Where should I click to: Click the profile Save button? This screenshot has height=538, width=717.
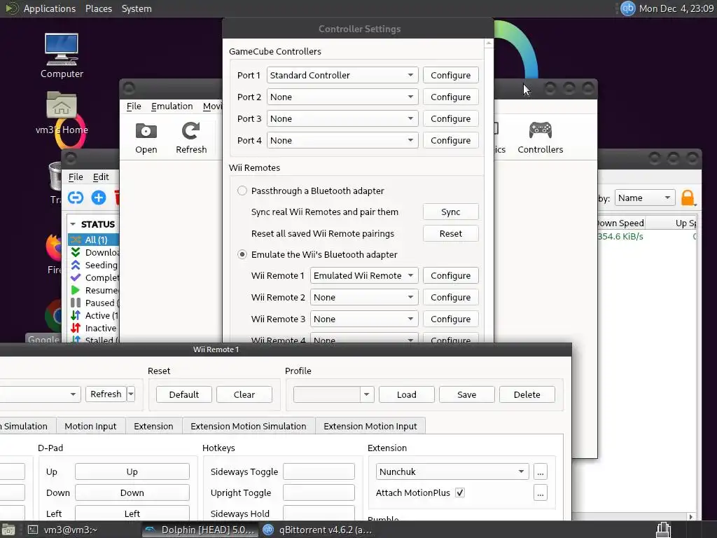pyautogui.click(x=467, y=394)
